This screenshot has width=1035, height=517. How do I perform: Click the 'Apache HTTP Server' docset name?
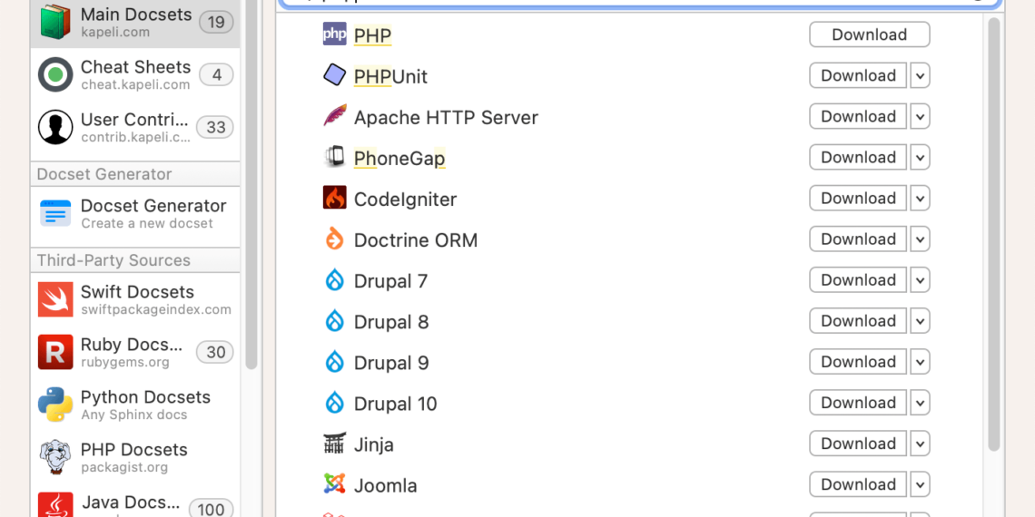[446, 117]
